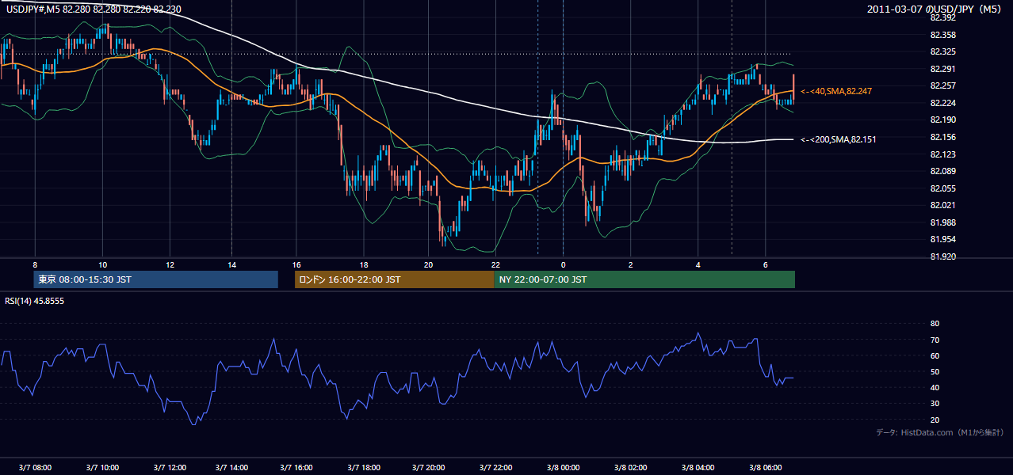
Task: Click hour tick 16 under the price chart
Action: pos(296,264)
